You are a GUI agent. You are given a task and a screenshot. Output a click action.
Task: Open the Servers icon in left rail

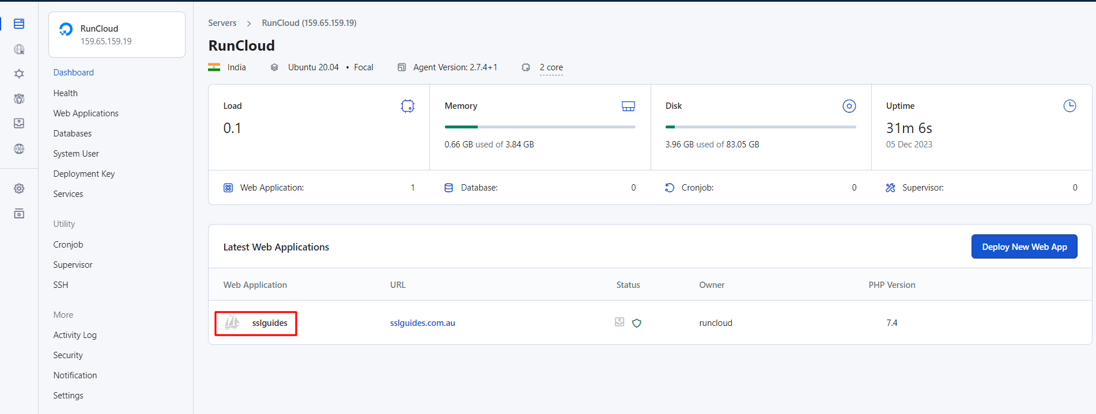19,24
